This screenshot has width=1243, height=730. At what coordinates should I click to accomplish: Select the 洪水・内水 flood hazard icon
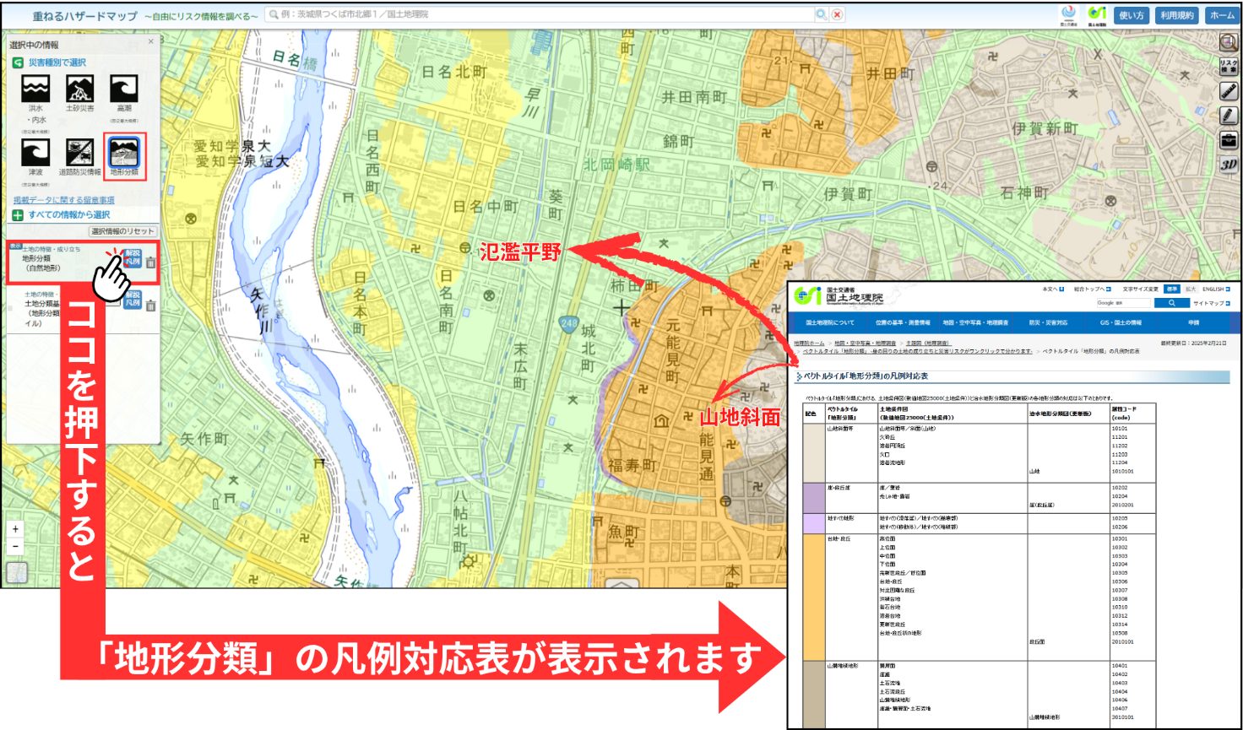(35, 89)
